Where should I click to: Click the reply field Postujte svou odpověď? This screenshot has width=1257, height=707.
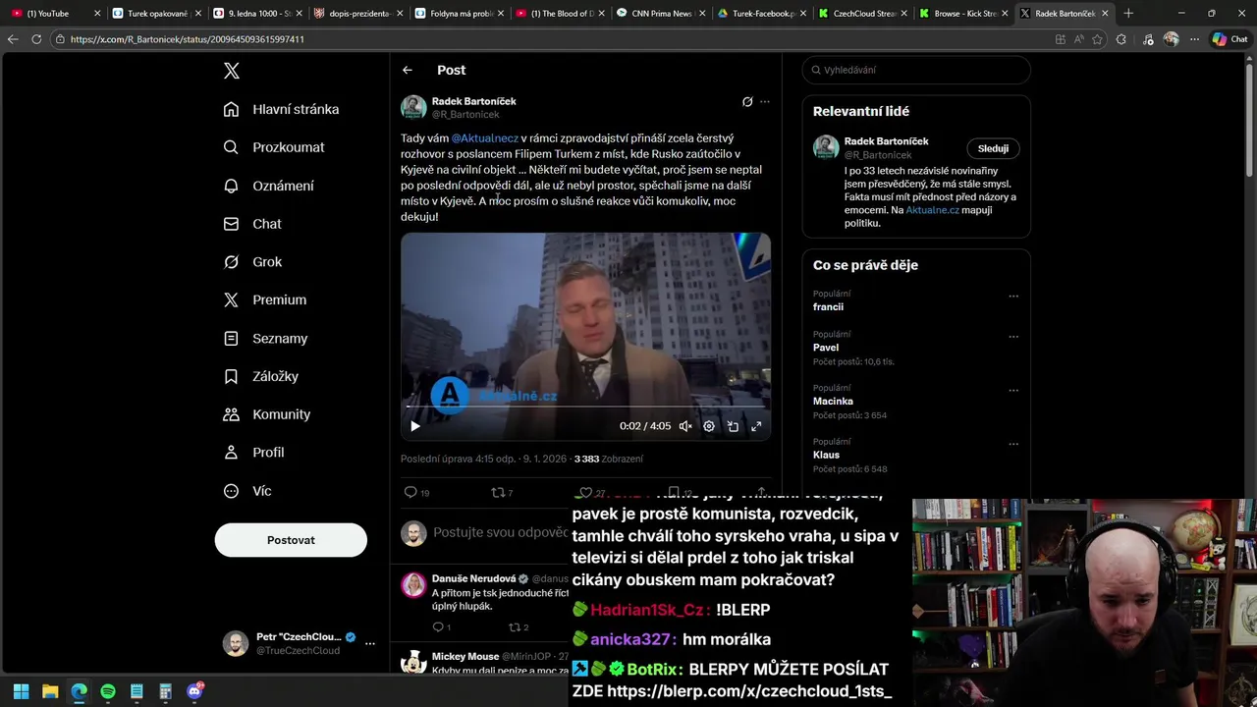tap(501, 532)
